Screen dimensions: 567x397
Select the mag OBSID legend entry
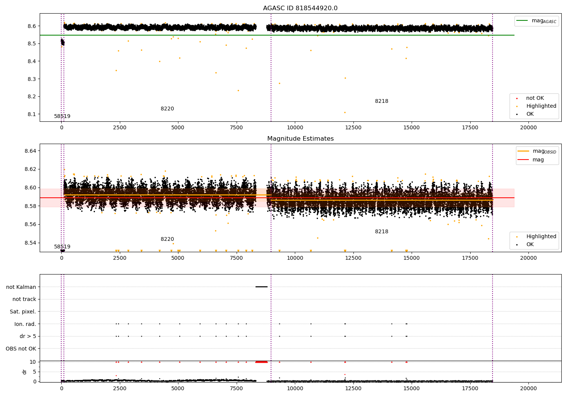click(x=537, y=151)
